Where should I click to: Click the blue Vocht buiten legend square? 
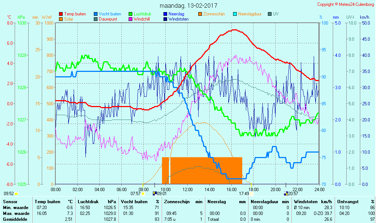coord(96,14)
